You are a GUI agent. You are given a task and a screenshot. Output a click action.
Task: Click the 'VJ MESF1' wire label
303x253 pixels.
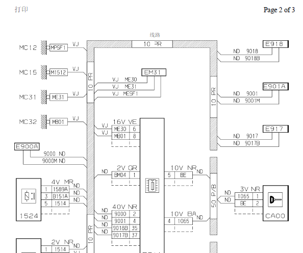point(125,93)
